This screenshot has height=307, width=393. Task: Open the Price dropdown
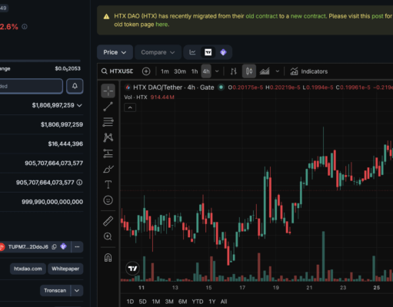tap(115, 52)
